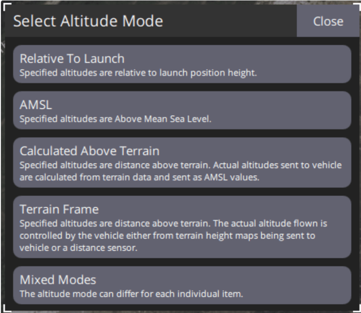361x313 pixels.
Task: Click 'vehicle or a distance sensor' text line
Action: [x=78, y=248]
